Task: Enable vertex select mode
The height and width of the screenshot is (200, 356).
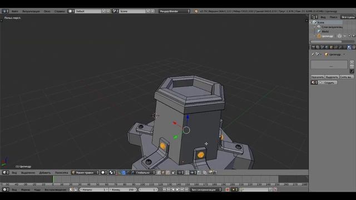Action: coord(159,173)
